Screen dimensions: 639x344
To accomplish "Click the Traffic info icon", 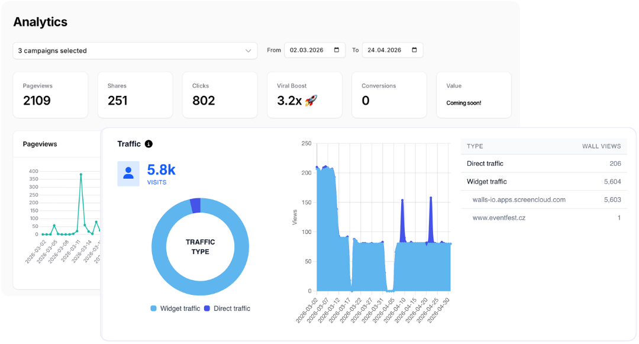I will click(149, 144).
